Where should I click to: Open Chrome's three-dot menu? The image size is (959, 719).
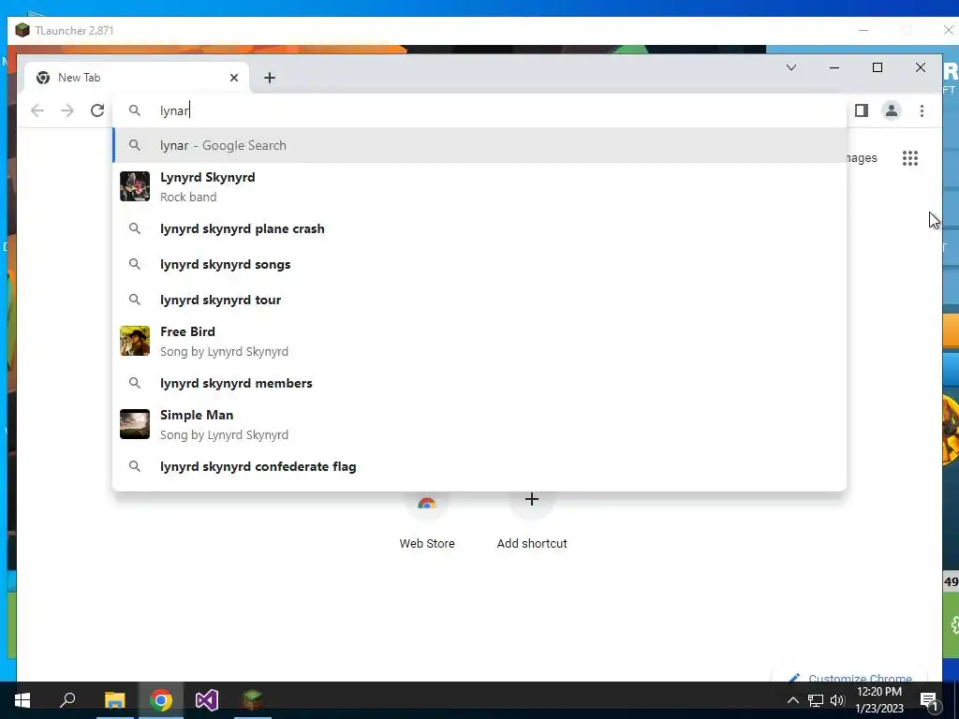pyautogui.click(x=922, y=110)
